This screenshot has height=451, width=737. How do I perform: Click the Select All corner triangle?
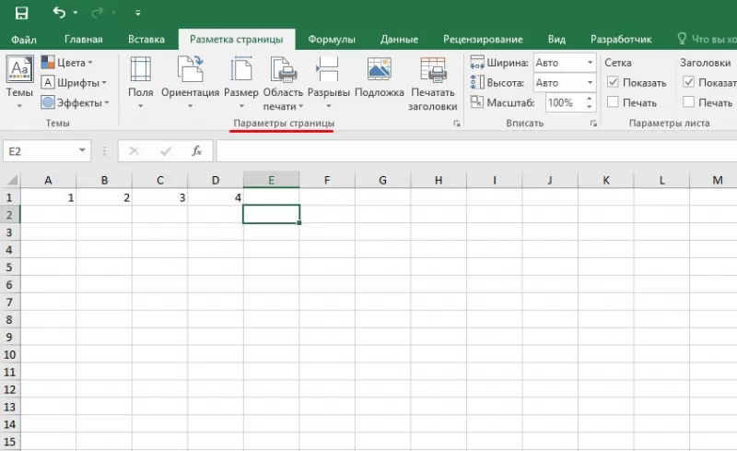click(x=11, y=180)
